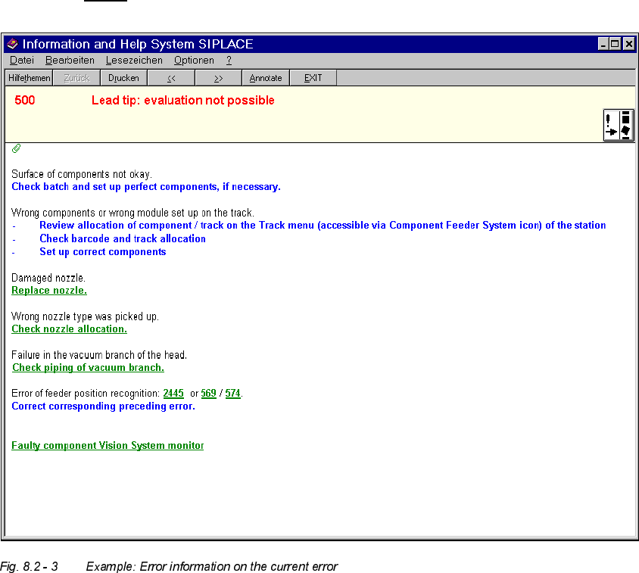Open the ? help menu

click(x=229, y=61)
